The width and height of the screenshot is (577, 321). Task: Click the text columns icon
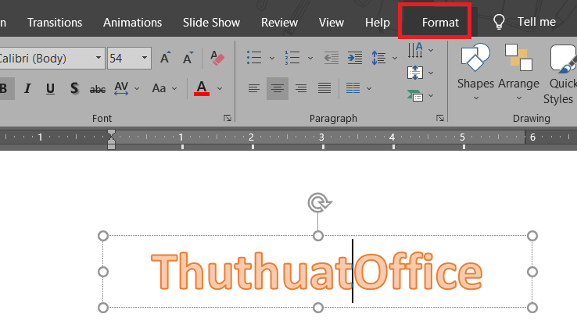tap(353, 88)
